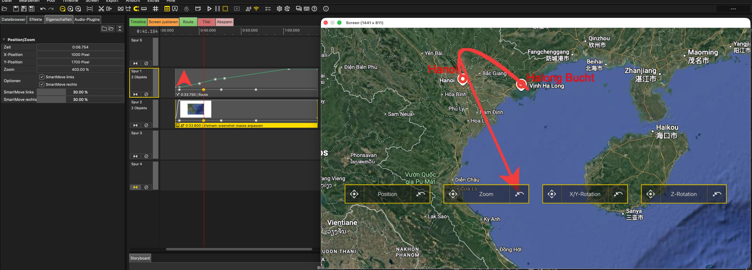The height and width of the screenshot is (270, 752).
Task: Open a project with the folder toolbar icon
Action: click(x=4, y=9)
